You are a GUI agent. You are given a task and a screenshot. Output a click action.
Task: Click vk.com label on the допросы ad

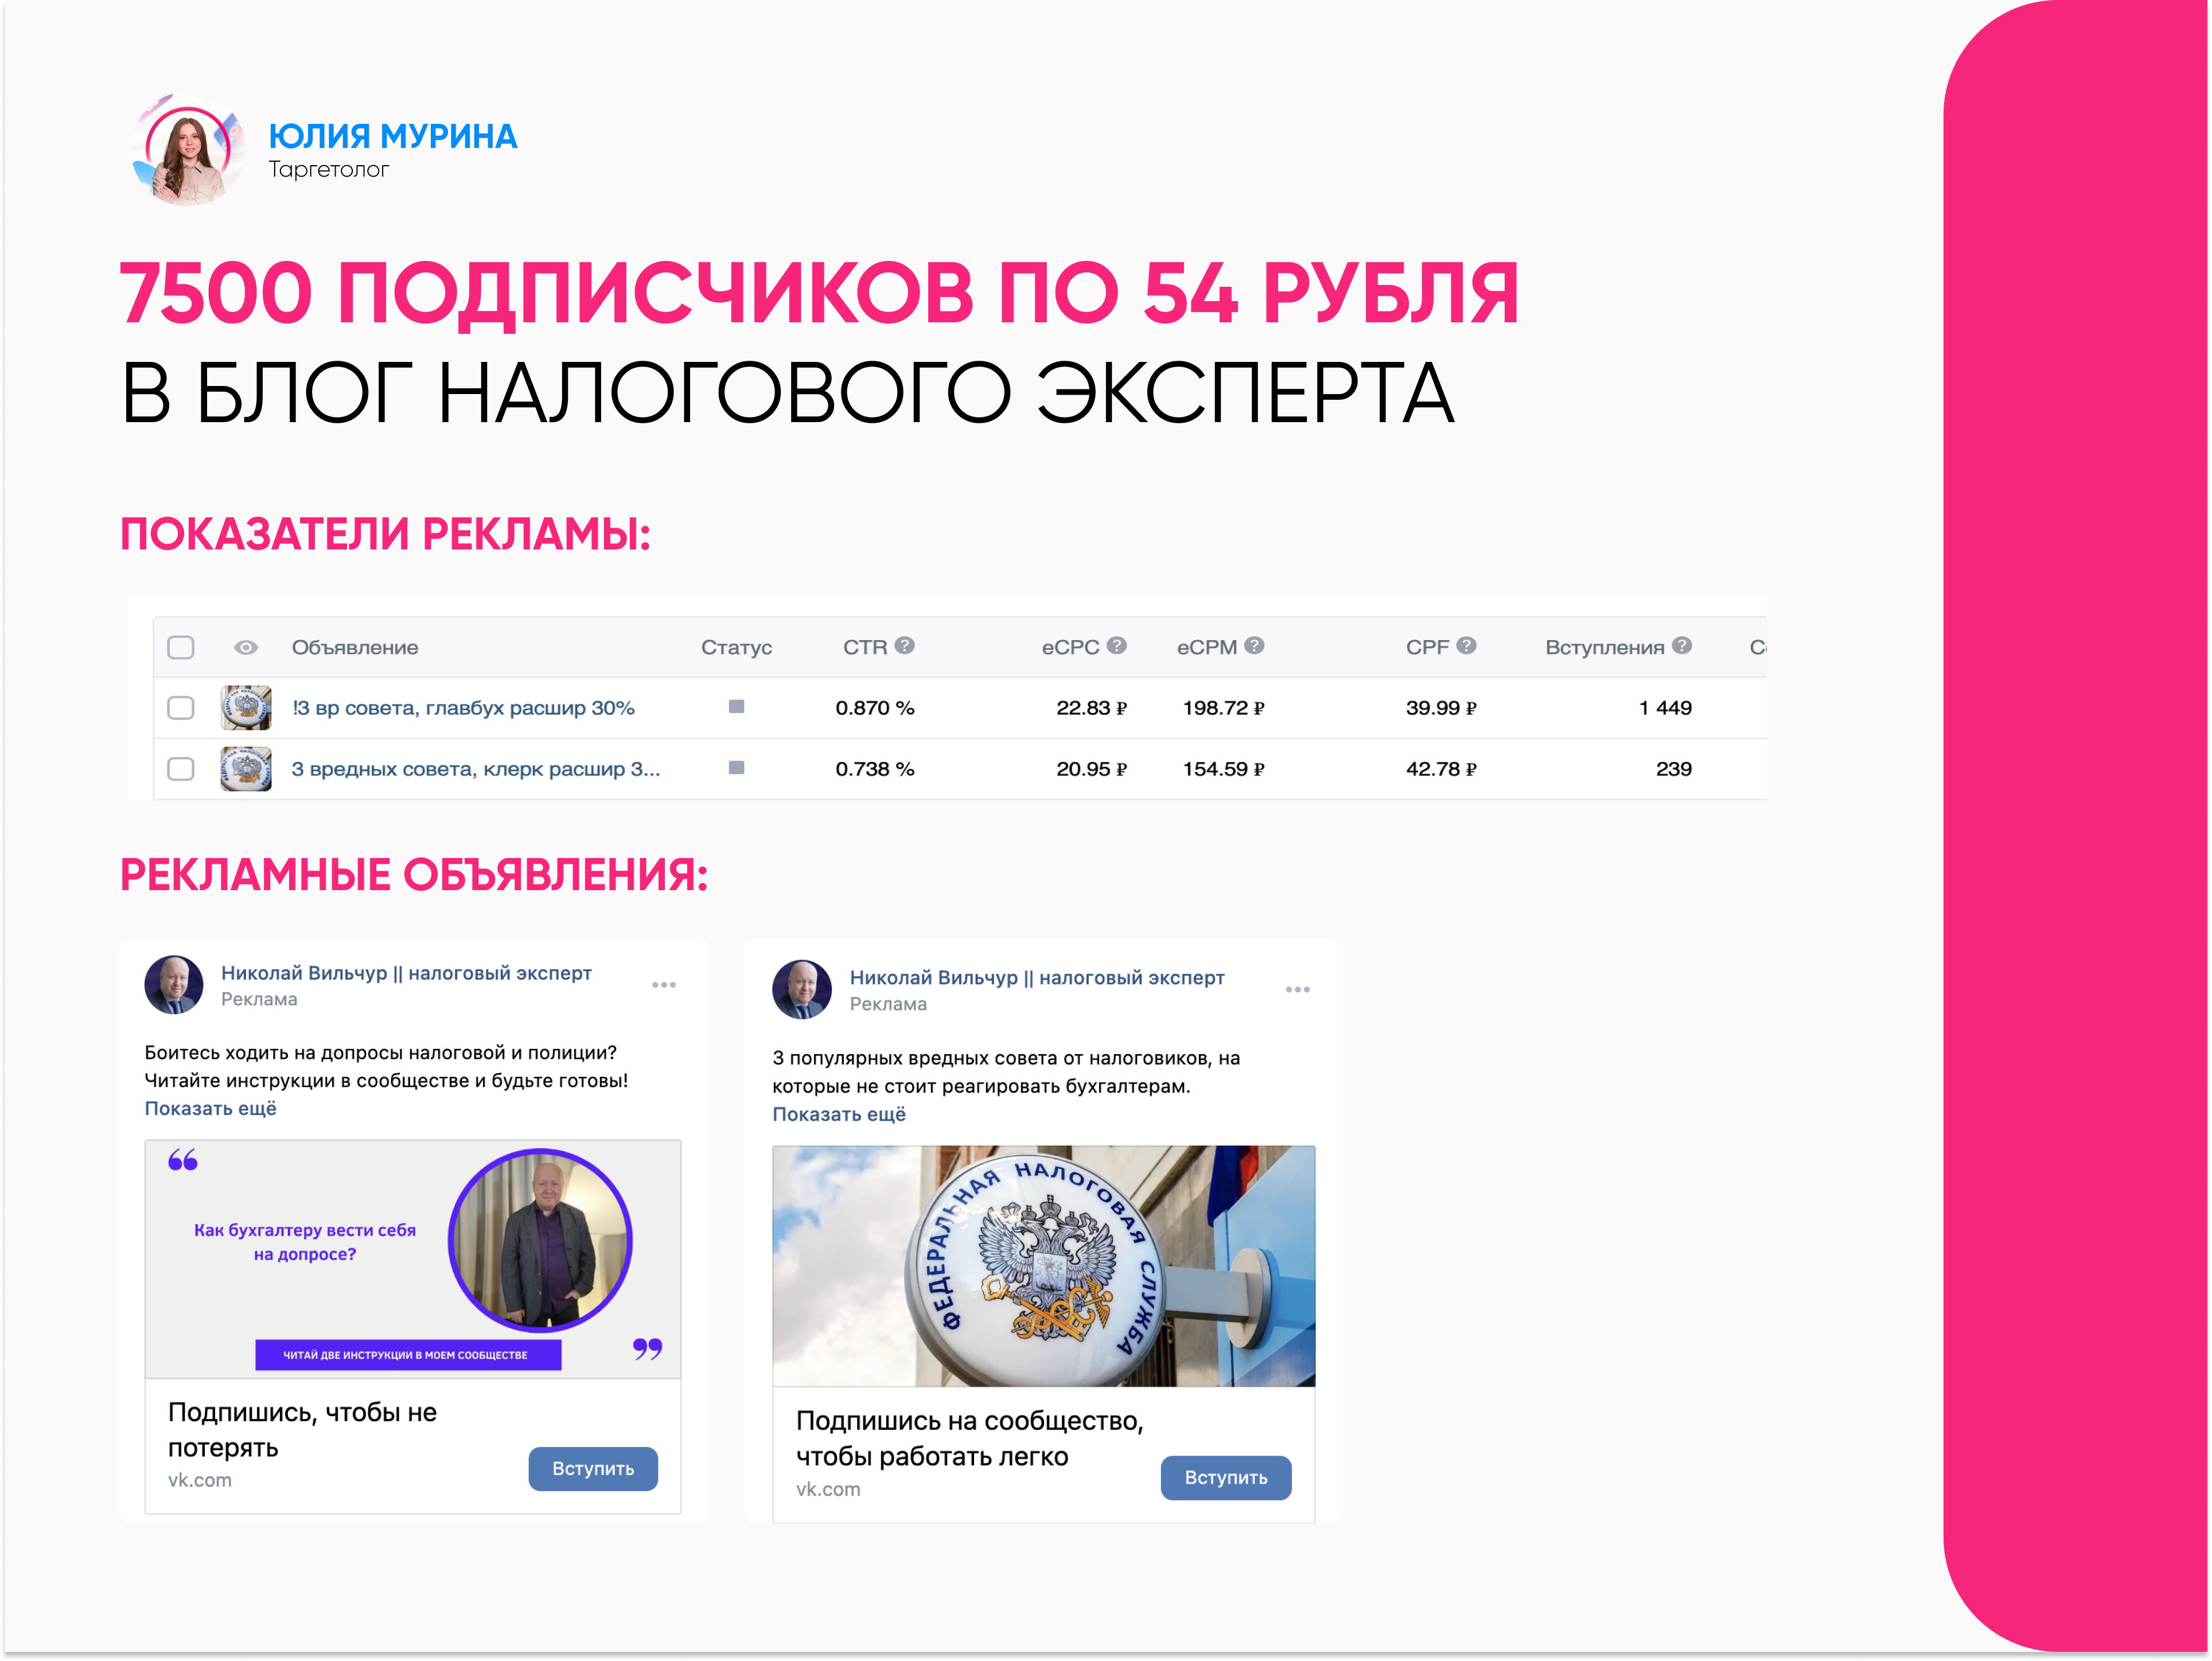point(200,1481)
